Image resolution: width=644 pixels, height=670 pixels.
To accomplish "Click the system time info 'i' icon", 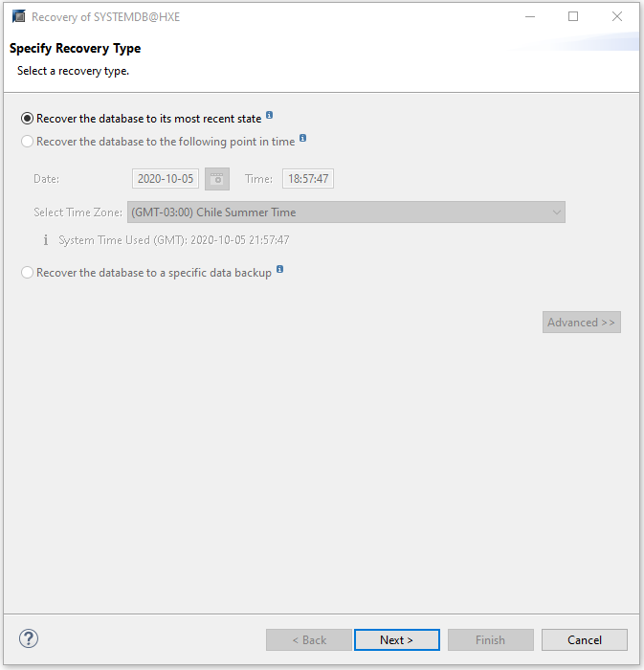I will 46,240.
